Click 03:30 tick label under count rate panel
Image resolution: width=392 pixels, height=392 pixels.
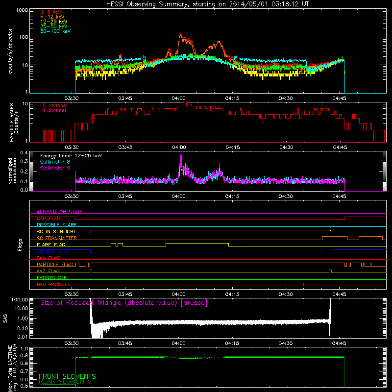tap(72, 98)
